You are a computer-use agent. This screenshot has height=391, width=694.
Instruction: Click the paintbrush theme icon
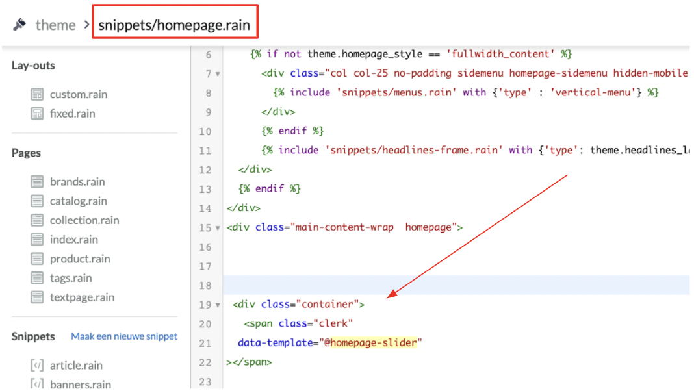pyautogui.click(x=19, y=25)
